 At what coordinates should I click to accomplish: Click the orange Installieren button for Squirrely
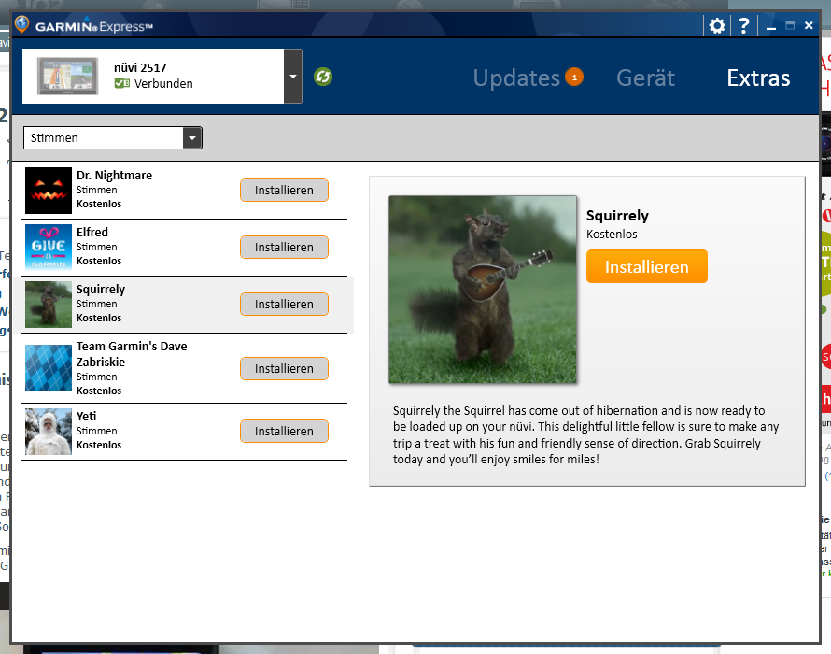646,267
